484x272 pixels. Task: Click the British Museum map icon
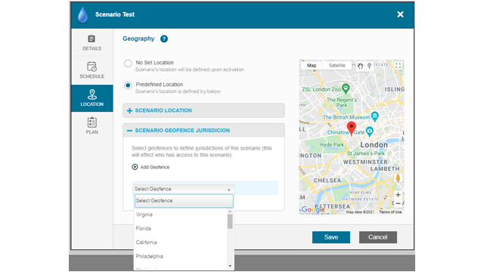click(375, 116)
